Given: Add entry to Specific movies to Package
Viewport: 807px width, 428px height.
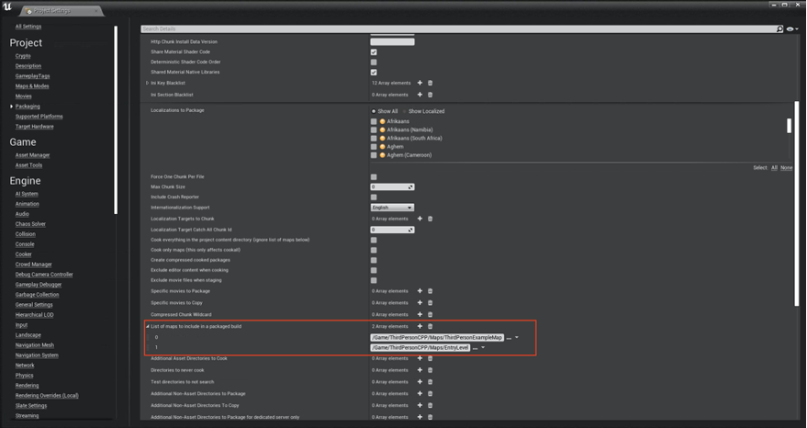Looking at the screenshot, I should coord(420,291).
